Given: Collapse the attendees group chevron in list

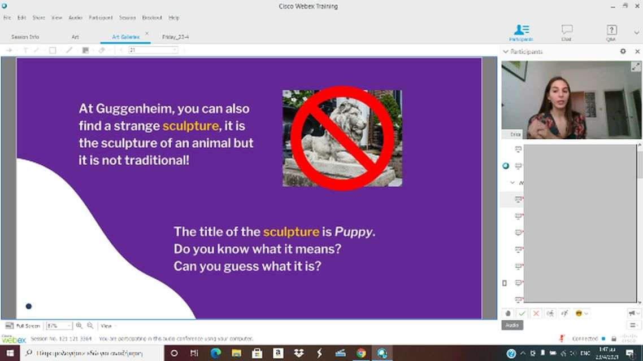Looking at the screenshot, I should [x=512, y=183].
